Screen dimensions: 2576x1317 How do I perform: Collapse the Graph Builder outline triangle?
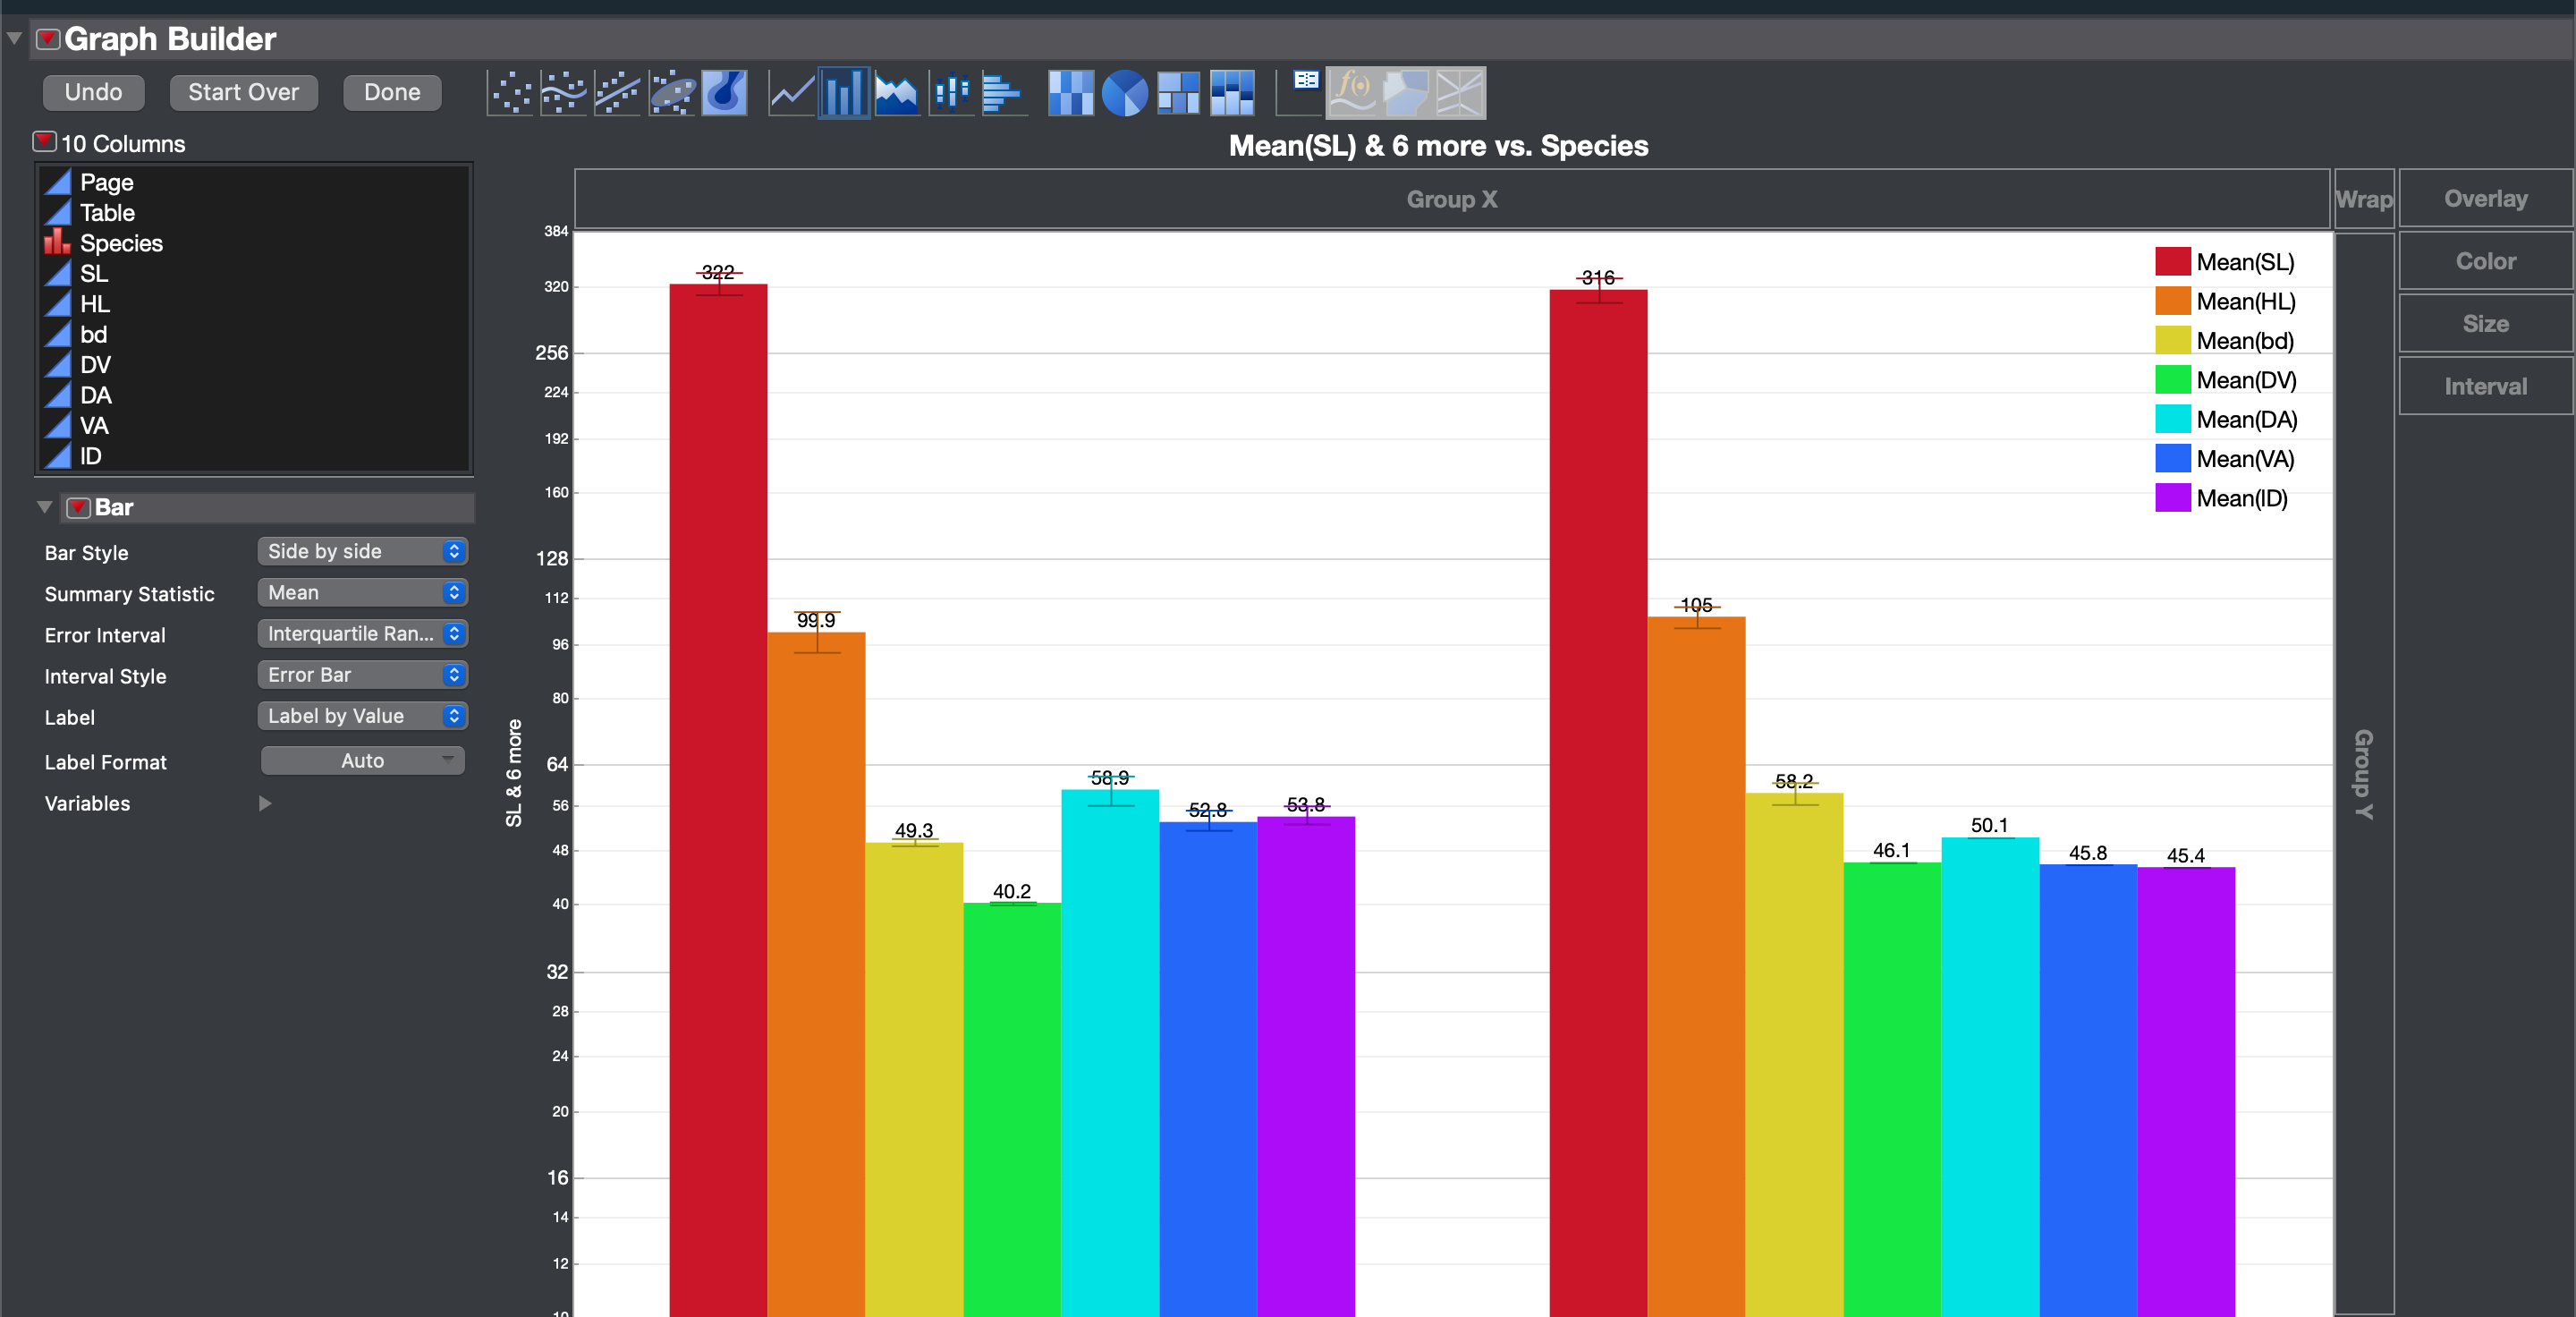click(x=14, y=39)
